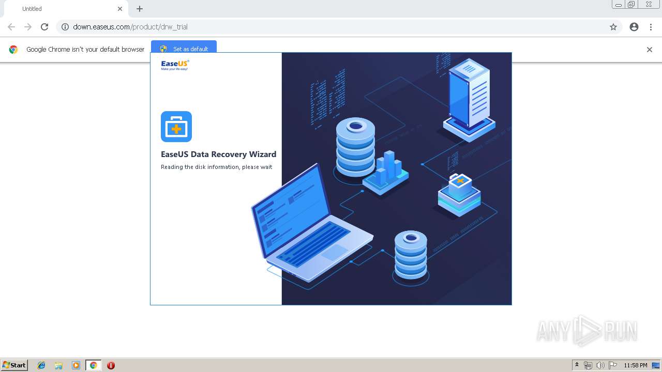
Task: Go back using the browser back arrow
Action: click(x=11, y=27)
